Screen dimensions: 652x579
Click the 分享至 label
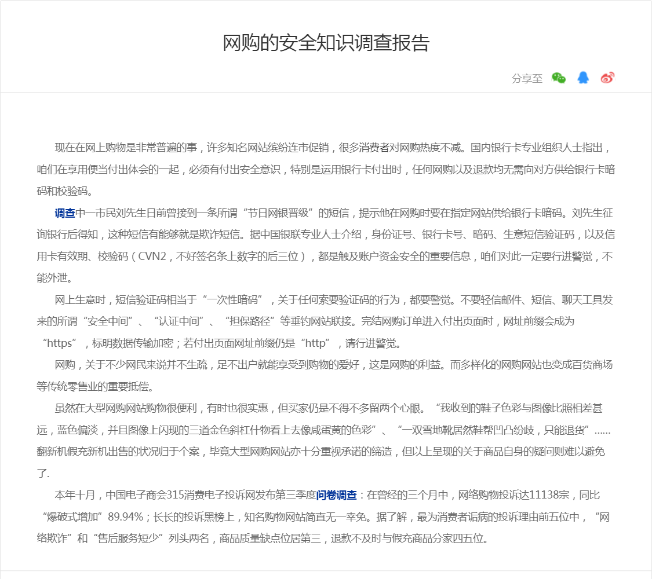[527, 78]
